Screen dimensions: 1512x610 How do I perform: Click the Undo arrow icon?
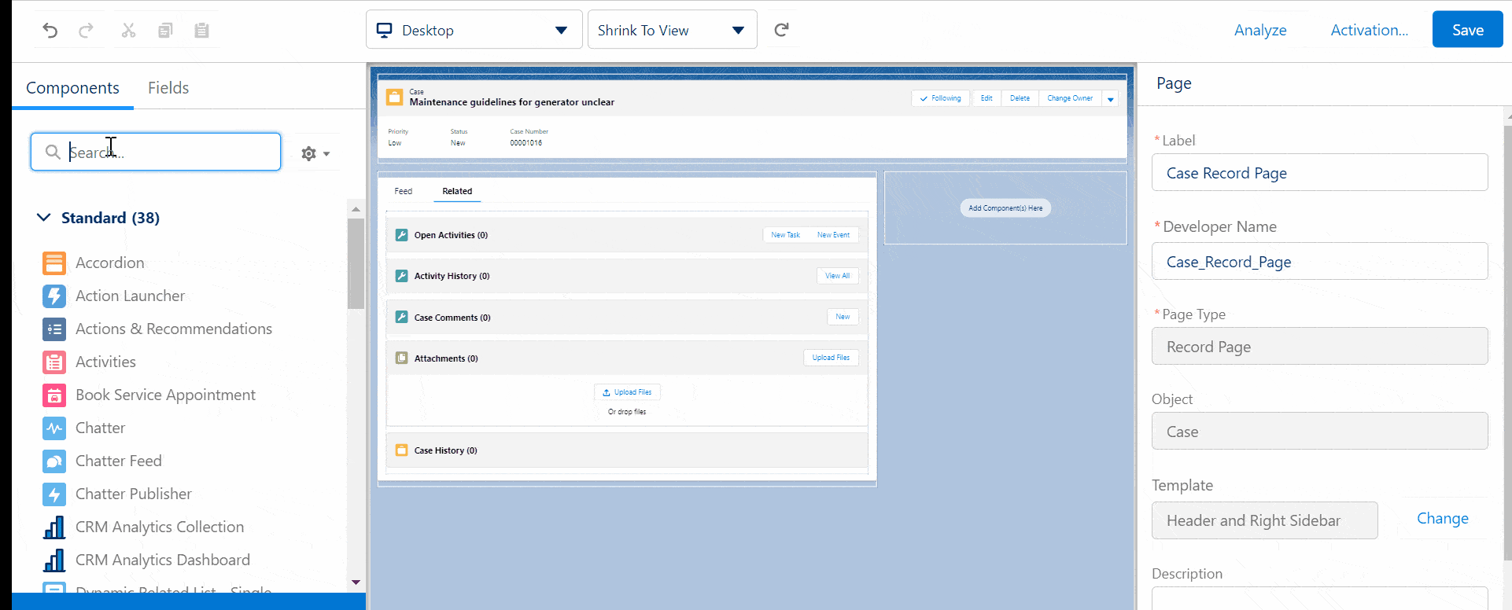pyautogui.click(x=50, y=31)
